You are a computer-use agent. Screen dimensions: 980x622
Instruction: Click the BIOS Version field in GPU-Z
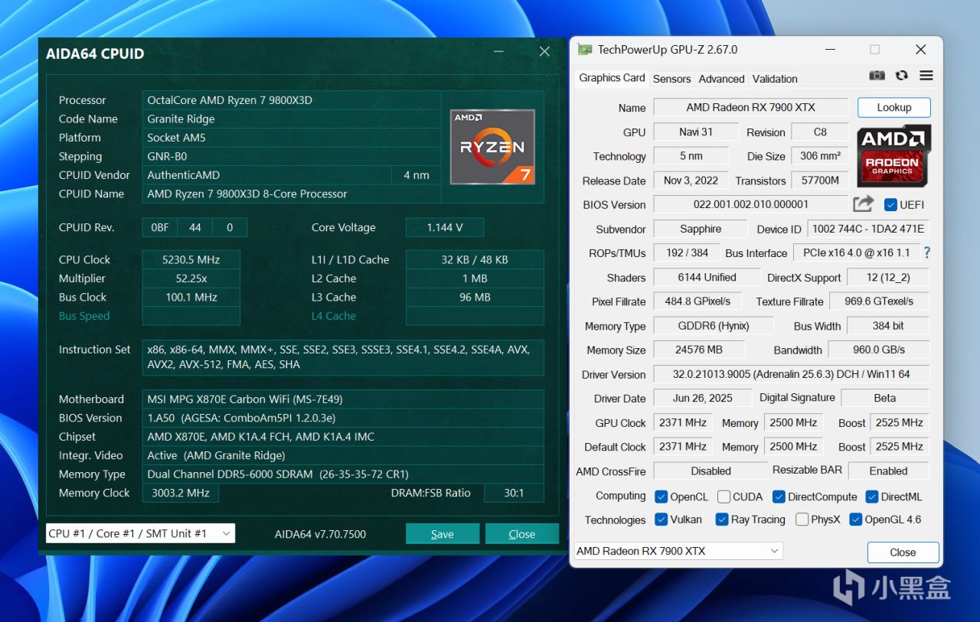click(750, 205)
